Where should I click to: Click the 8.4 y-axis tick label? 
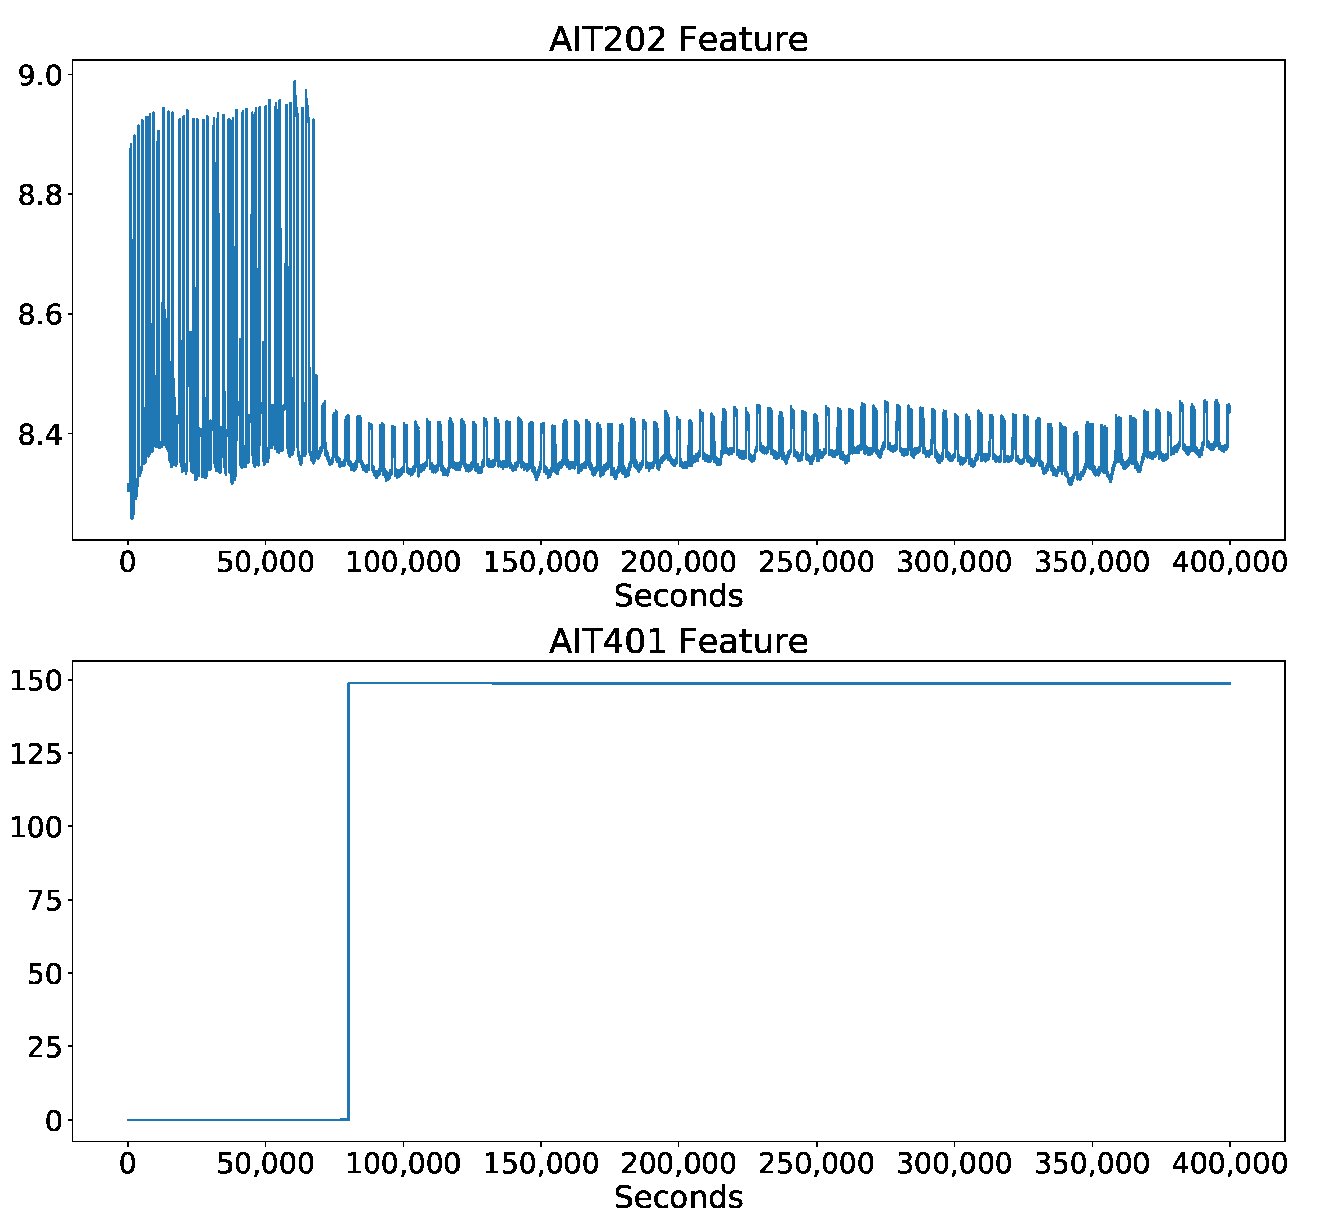pos(39,435)
